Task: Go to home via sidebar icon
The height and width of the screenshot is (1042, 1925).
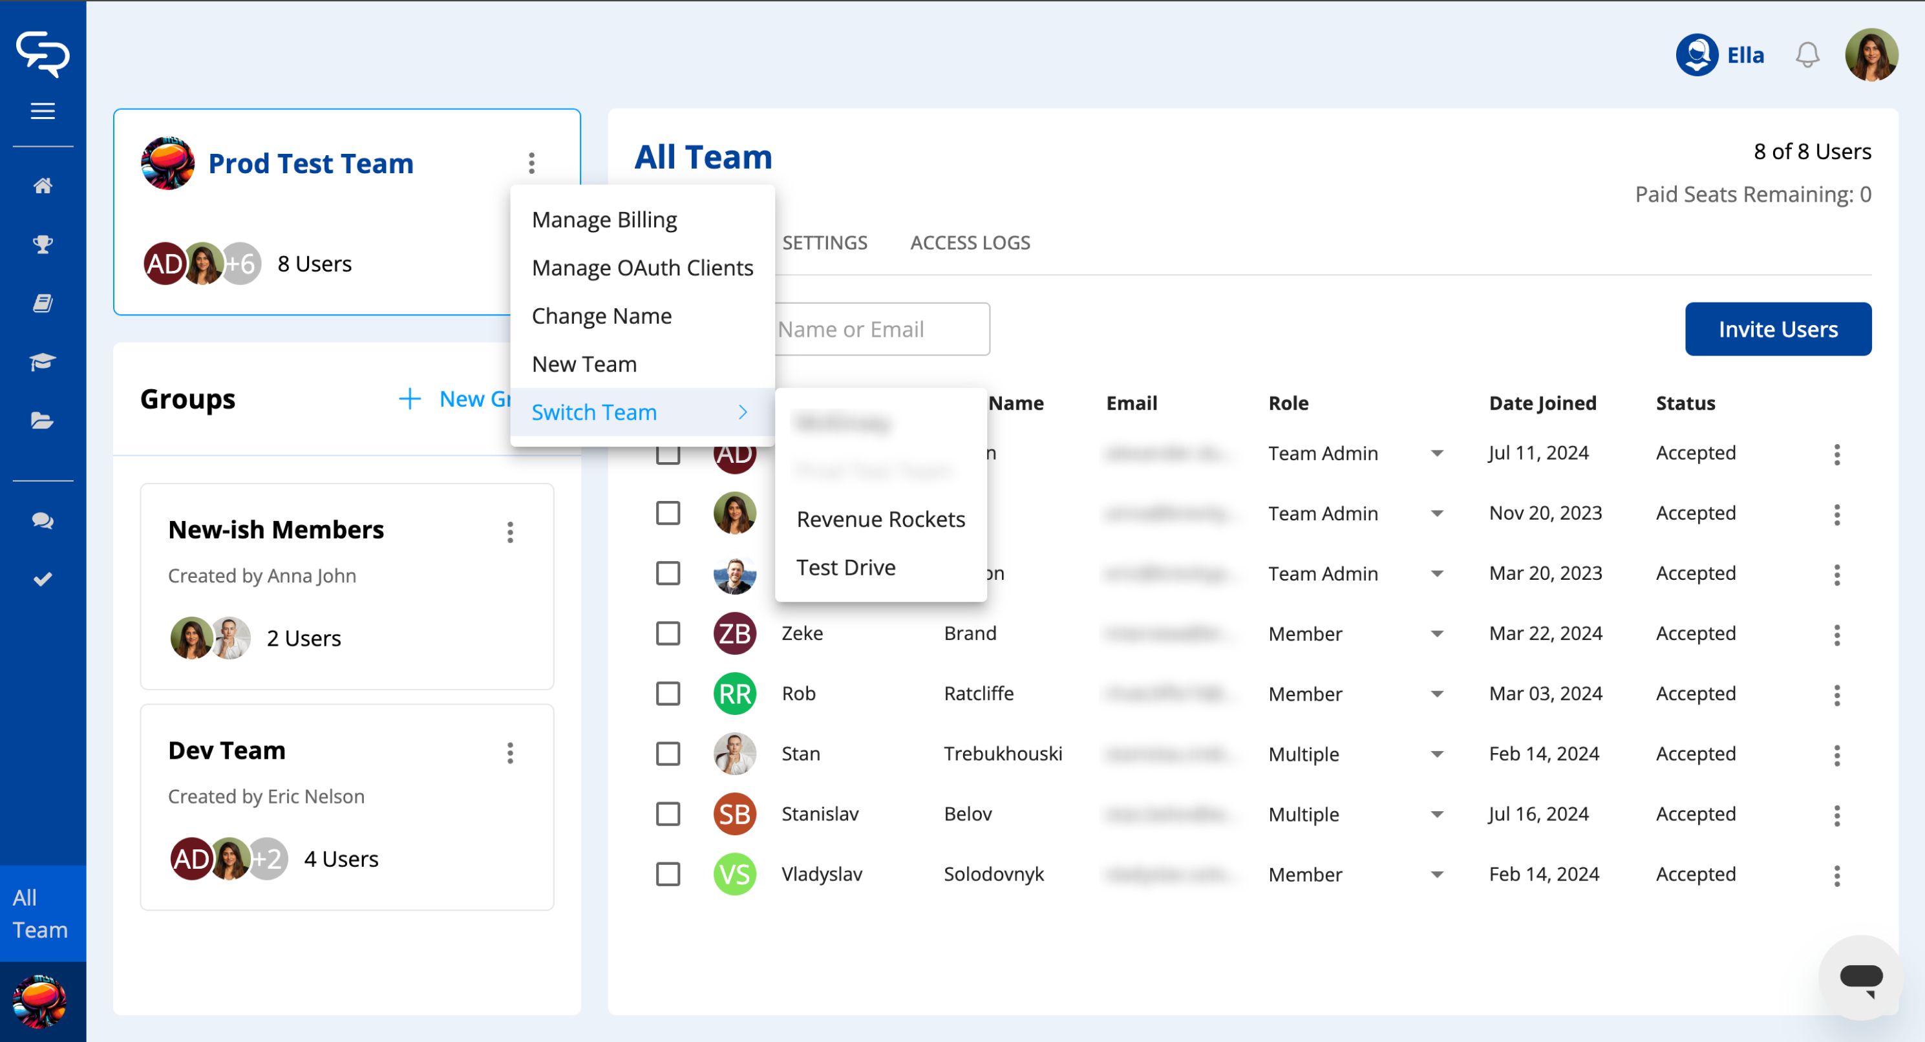Action: coord(43,186)
